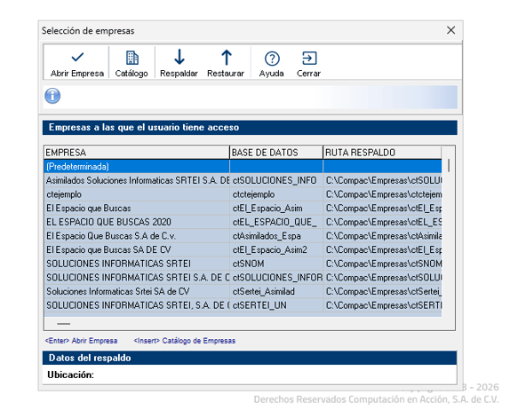Open Ayuda question mark icon
This screenshot has height=418, width=526.
[x=272, y=59]
